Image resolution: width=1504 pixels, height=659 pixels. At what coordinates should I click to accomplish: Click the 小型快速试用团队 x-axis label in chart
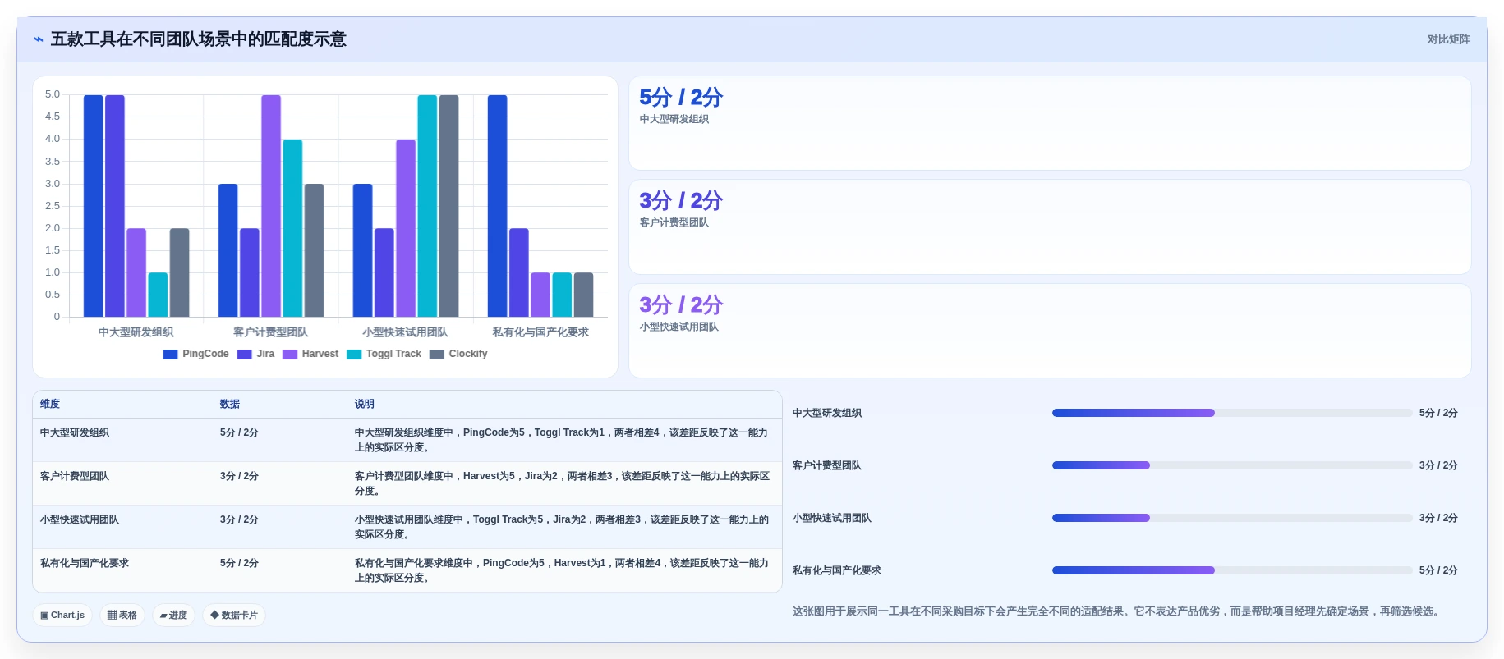[406, 332]
